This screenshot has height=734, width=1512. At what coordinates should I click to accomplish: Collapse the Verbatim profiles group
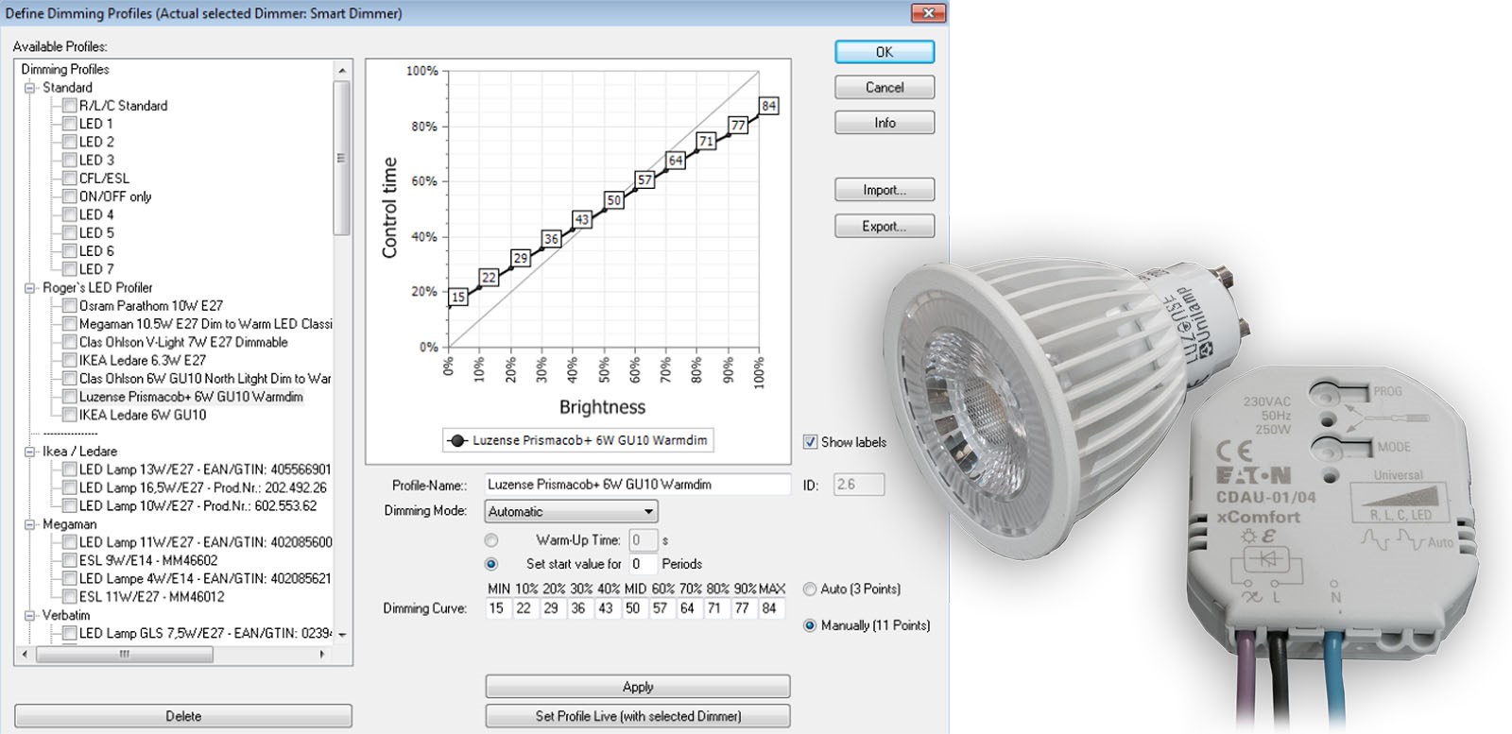click(x=30, y=615)
